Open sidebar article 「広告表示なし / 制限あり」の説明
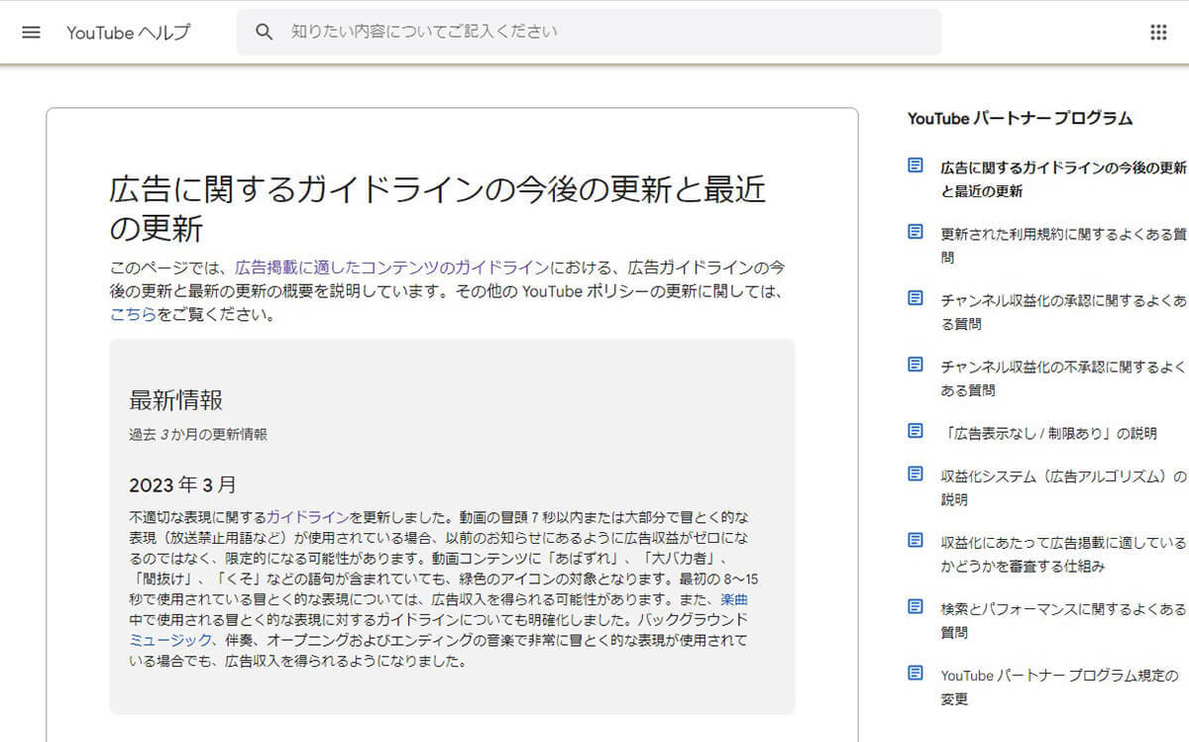1189x742 pixels. coord(1048,433)
